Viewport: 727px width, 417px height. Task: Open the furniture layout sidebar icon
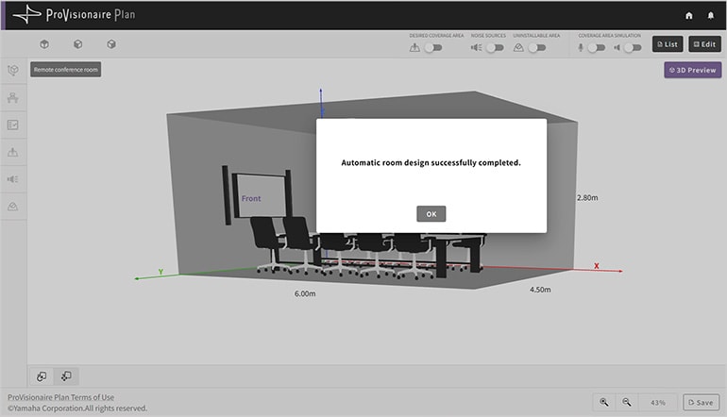[13, 98]
